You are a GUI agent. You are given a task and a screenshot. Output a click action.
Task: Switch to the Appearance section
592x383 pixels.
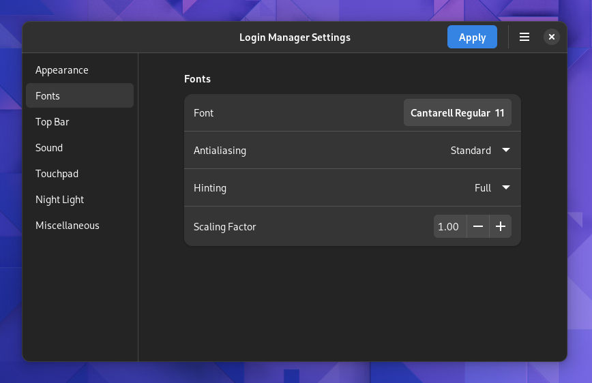[62, 70]
